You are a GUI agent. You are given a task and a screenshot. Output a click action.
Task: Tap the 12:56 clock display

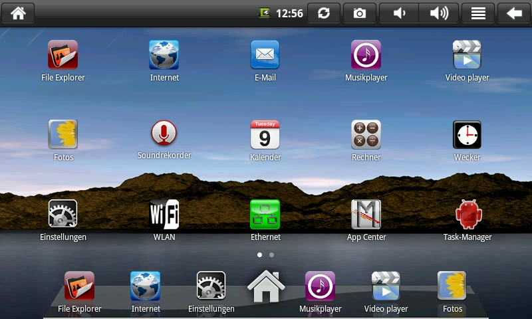289,13
